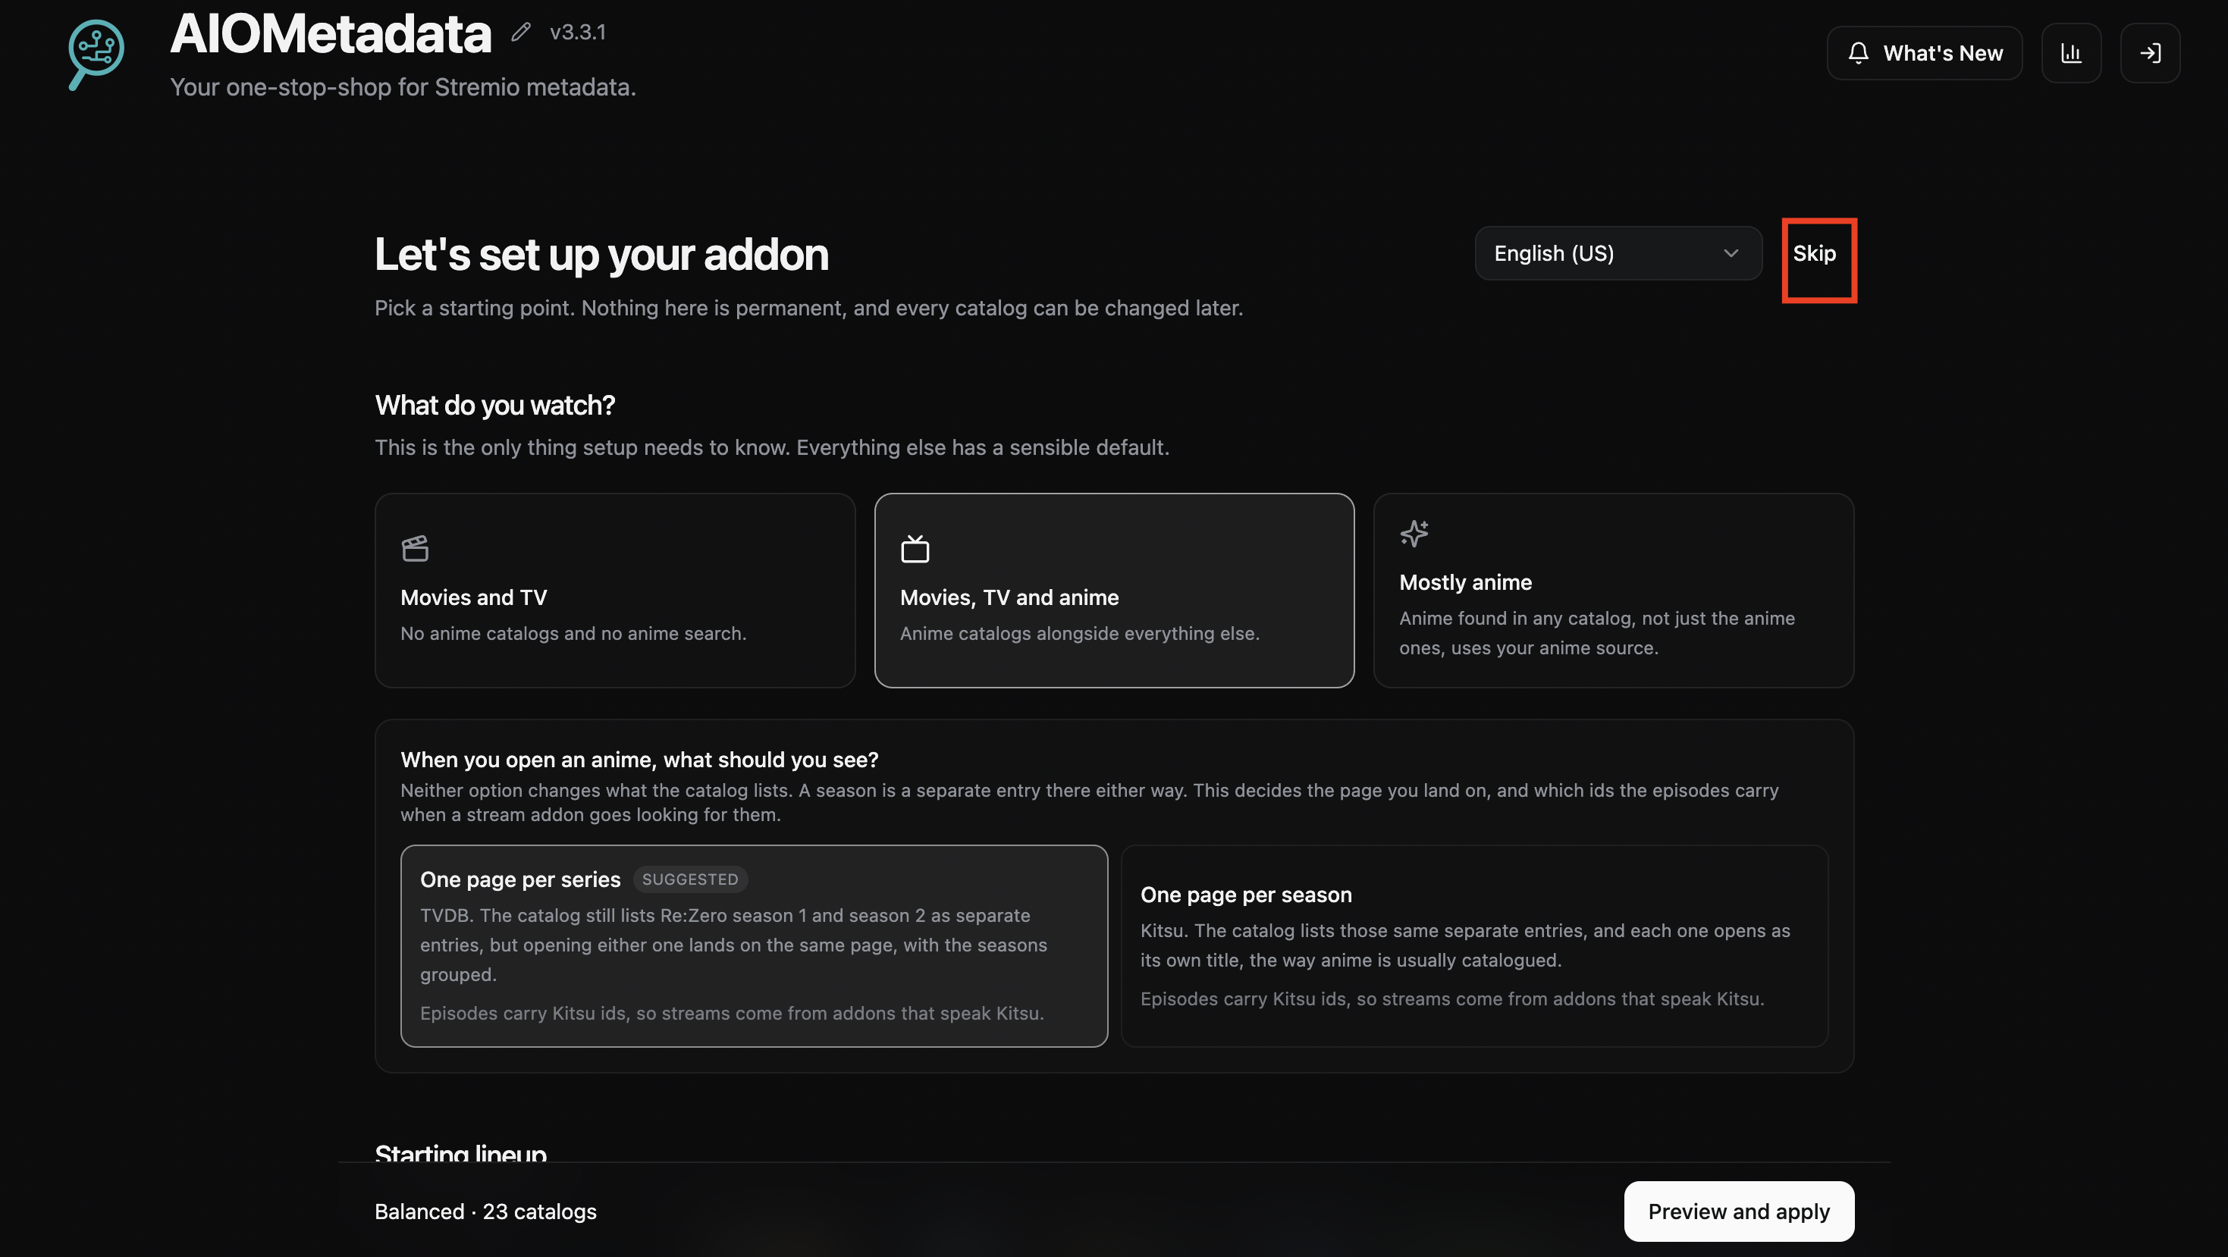Viewport: 2228px width, 1257px height.
Task: Open the statistics bar chart icon button
Action: pos(2070,53)
